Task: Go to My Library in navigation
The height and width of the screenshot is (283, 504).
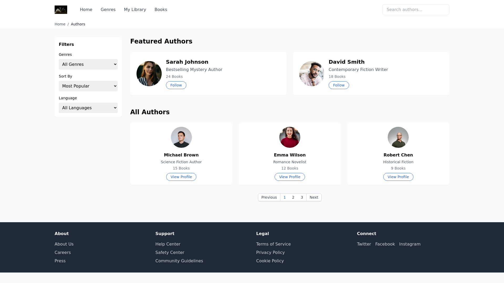Action: pos(135,10)
